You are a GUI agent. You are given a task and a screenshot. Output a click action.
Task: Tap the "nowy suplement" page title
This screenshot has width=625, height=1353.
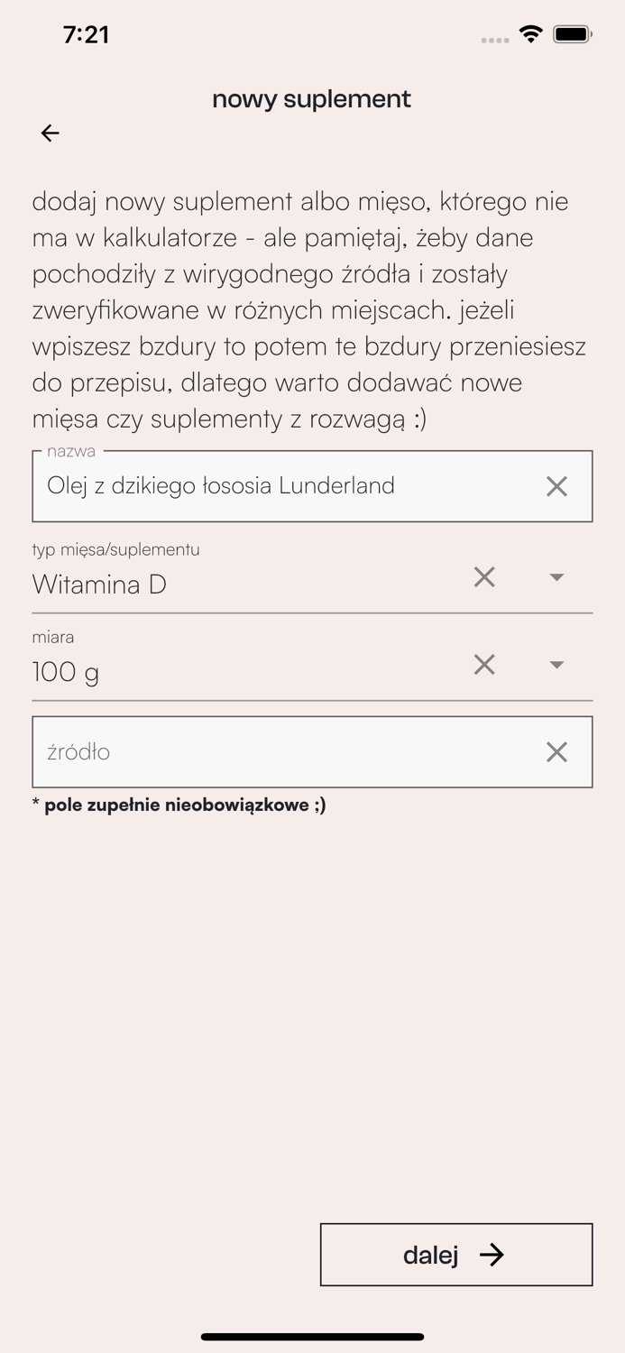311,99
